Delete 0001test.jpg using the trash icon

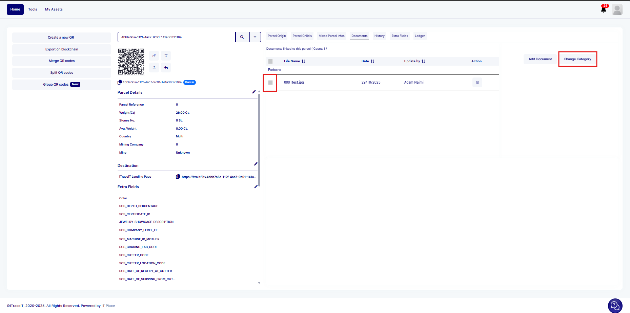(x=477, y=83)
